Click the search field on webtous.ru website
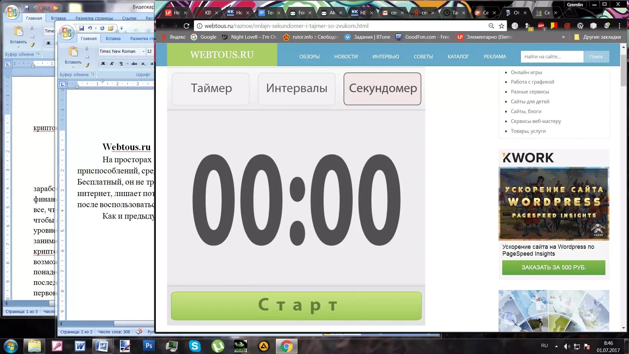Image resolution: width=629 pixels, height=354 pixels. click(x=552, y=57)
